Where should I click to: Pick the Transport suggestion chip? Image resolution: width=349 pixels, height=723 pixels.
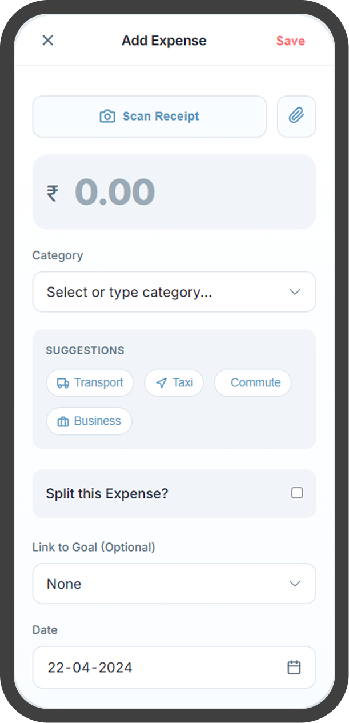(x=90, y=383)
